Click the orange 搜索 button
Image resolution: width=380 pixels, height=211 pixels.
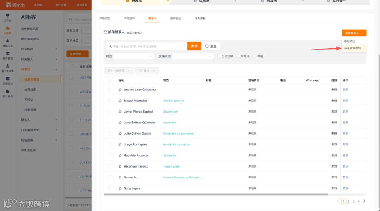[194, 46]
